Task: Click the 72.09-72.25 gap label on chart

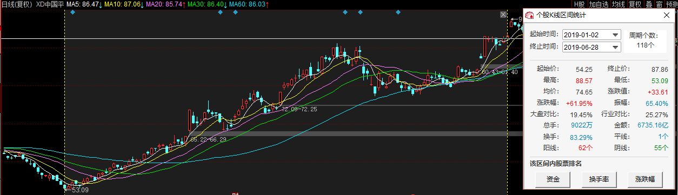Action: tap(300, 109)
